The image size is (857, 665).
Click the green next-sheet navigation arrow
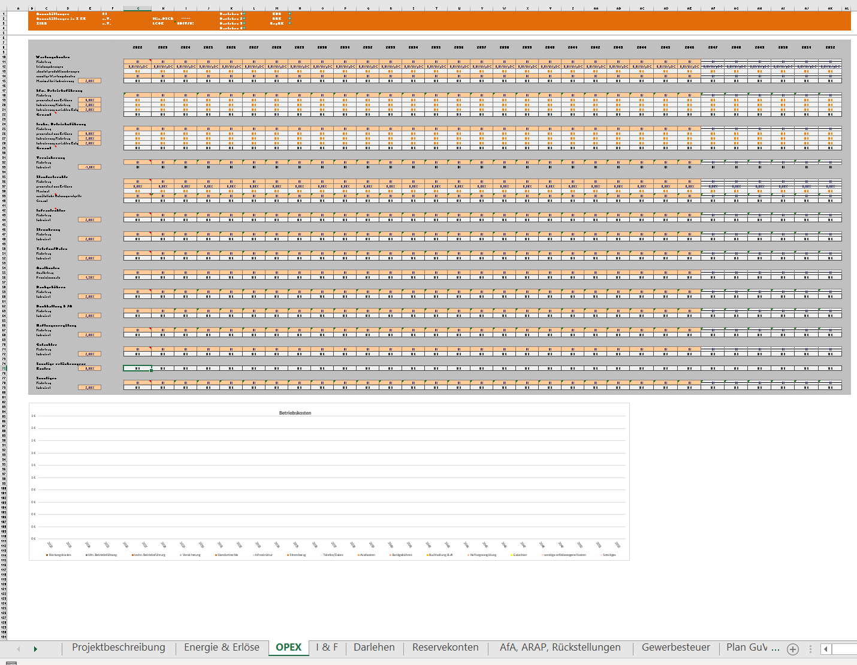(35, 649)
